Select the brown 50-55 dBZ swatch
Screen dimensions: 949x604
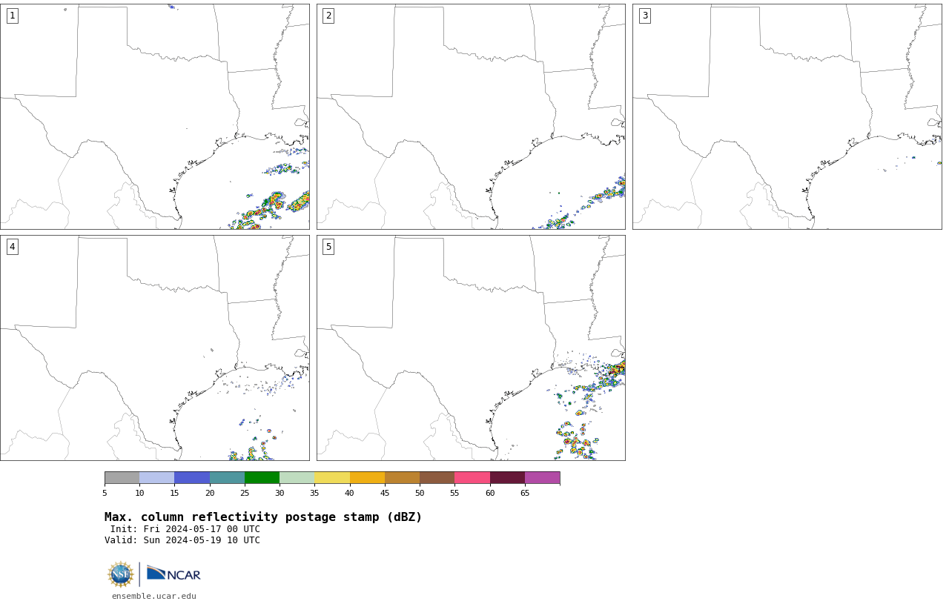point(437,477)
